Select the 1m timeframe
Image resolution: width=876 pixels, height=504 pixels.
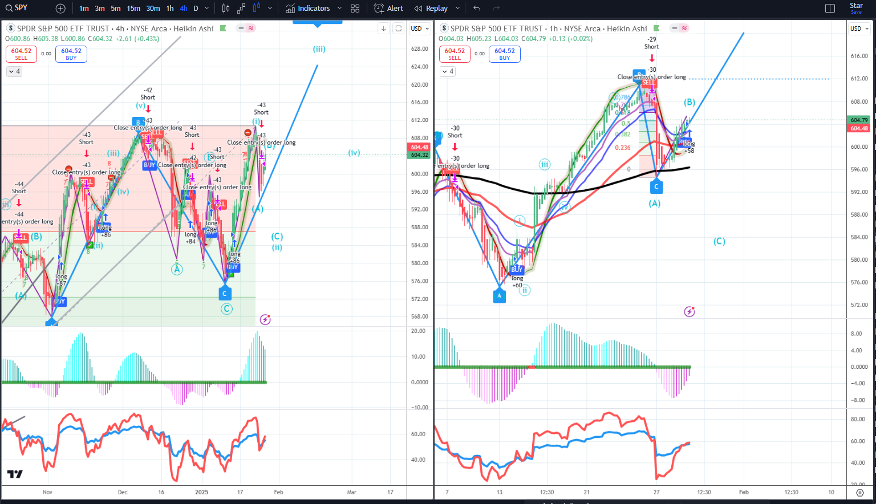coord(84,9)
